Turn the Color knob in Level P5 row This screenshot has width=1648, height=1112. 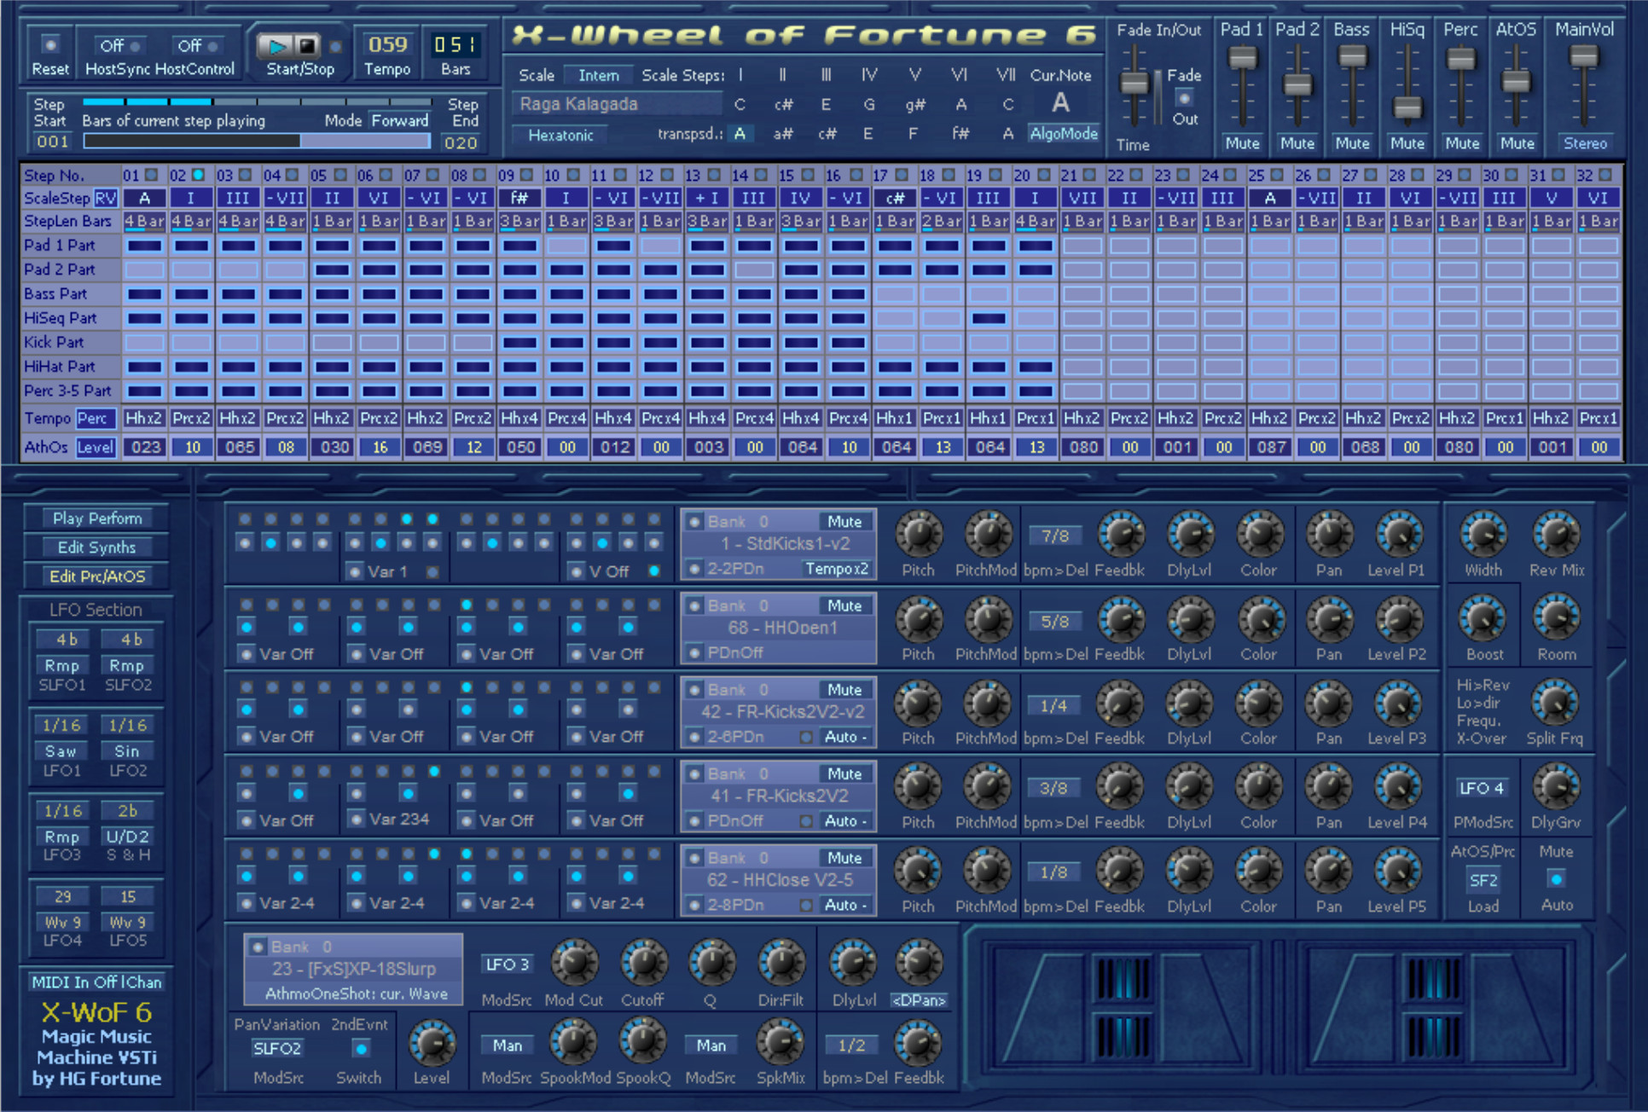(x=1259, y=871)
